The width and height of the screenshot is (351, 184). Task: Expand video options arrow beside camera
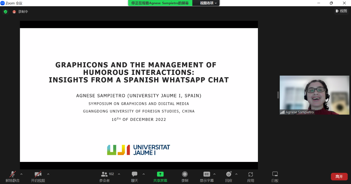48,174
